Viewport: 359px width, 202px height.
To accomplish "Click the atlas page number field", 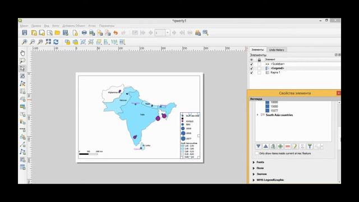I will click(160, 33).
